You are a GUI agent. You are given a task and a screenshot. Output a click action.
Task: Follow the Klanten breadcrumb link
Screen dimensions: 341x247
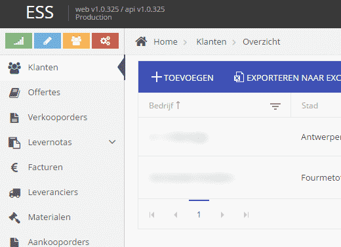[211, 41]
